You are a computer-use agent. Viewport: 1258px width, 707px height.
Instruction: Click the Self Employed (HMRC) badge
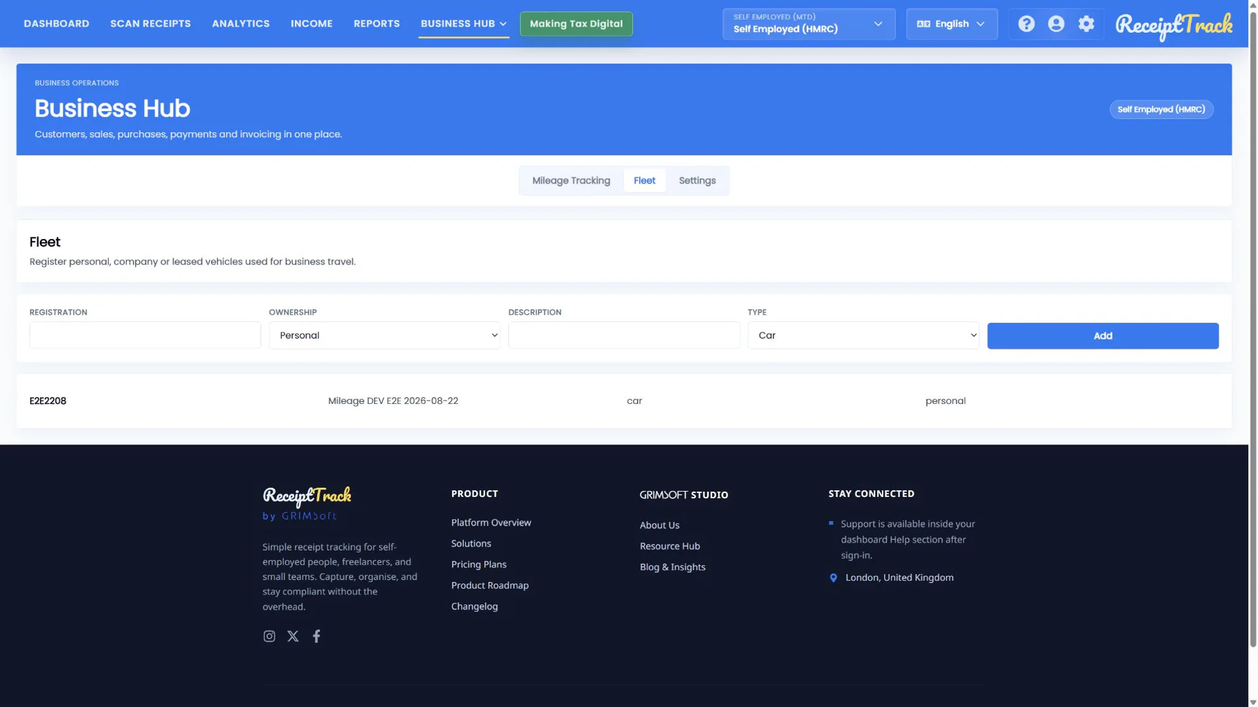point(1161,109)
